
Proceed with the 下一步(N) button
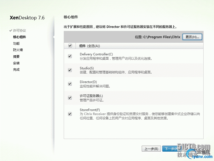(x=172, y=149)
